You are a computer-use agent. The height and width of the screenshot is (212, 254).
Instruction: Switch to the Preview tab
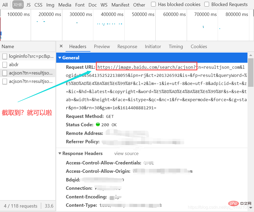click(102, 47)
